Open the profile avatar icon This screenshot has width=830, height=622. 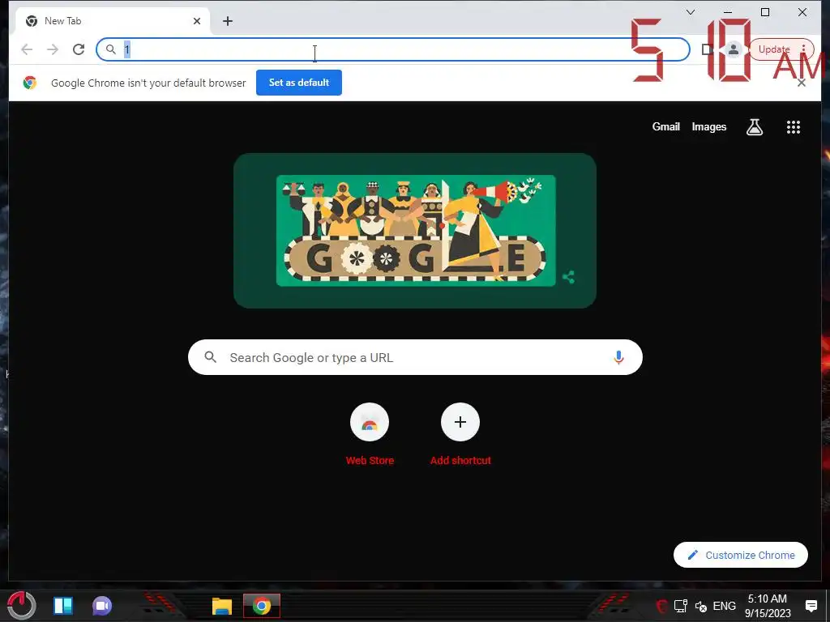point(733,49)
